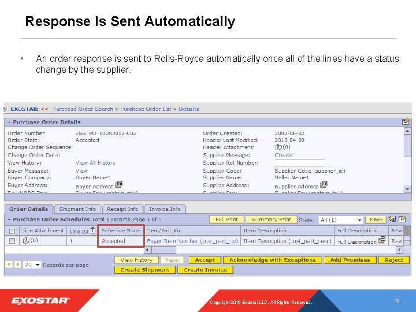This screenshot has height=312, width=416.
Task: Click the EXOSTAR back arrows icon
Action: [44, 109]
